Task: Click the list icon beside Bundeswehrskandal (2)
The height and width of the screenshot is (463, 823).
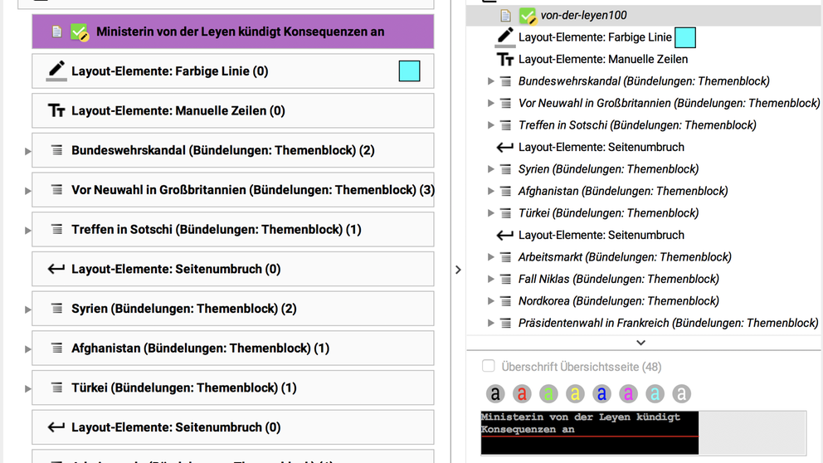Action: (56, 151)
